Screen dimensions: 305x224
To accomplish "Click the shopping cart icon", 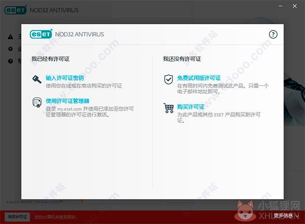I will click(x=168, y=108).
